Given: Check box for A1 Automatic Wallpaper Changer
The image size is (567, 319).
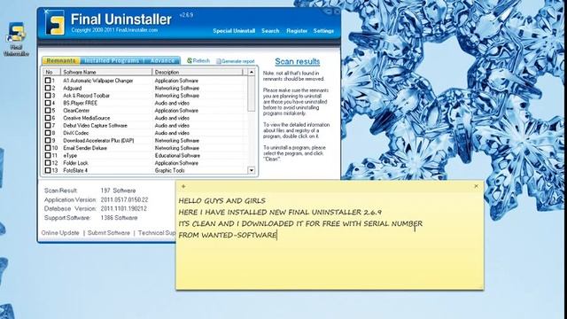Looking at the screenshot, I should tap(48, 81).
